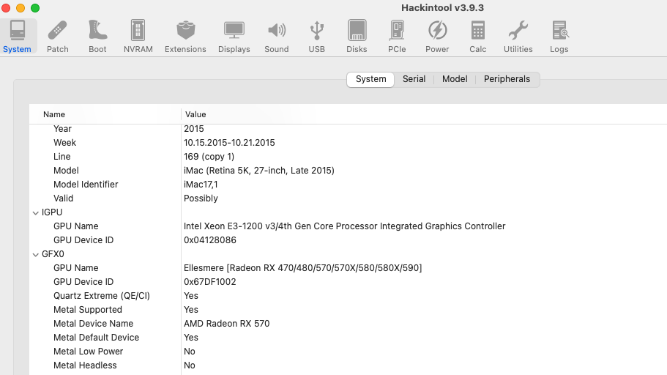Open the Disks section
The width and height of the screenshot is (667, 375).
357,36
